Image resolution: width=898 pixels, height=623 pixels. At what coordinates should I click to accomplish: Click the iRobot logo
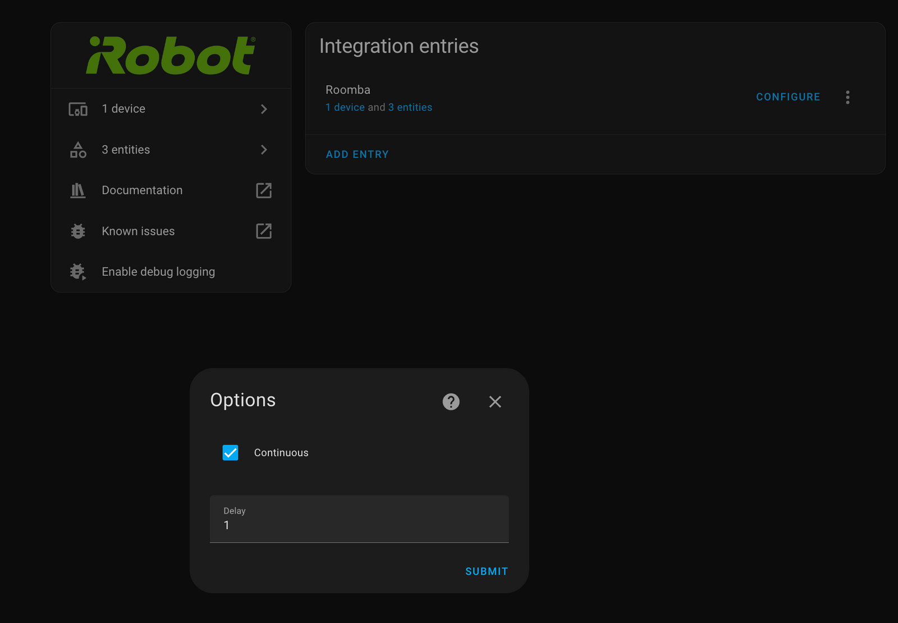170,53
